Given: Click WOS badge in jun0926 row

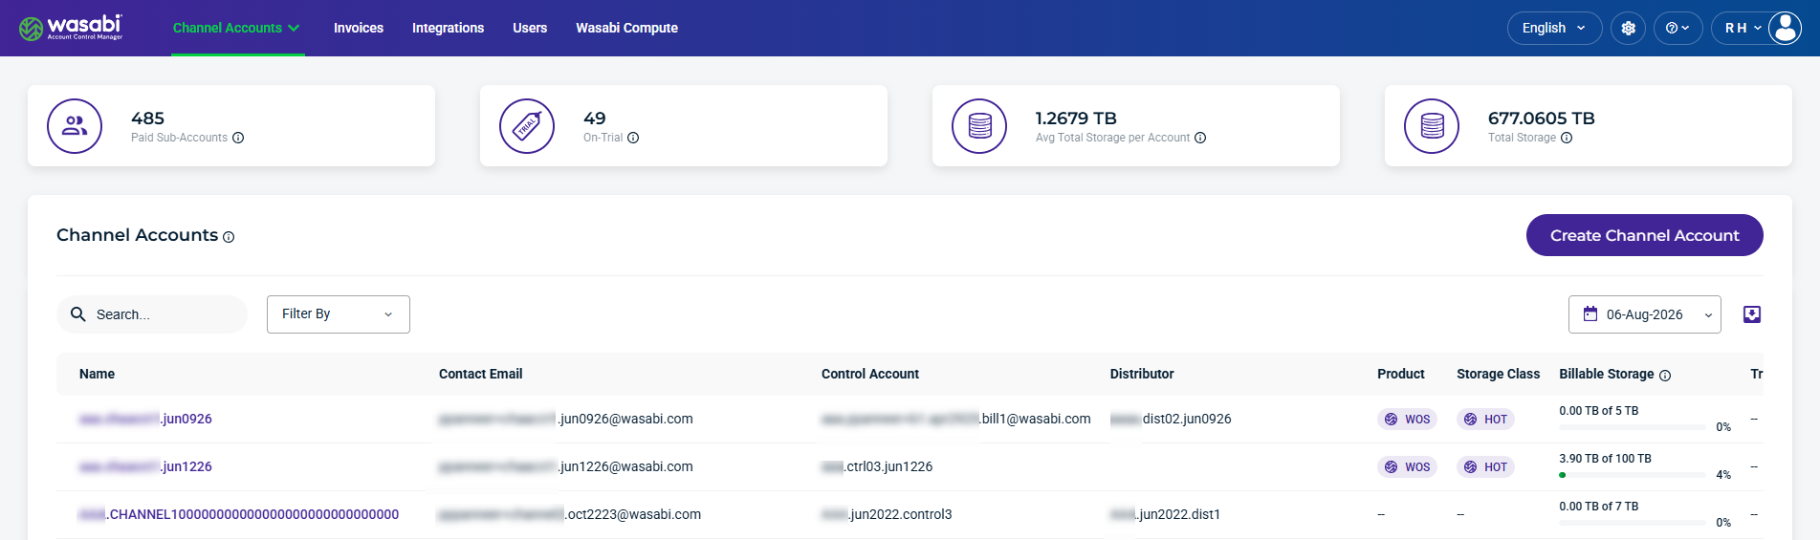Looking at the screenshot, I should pos(1407,419).
